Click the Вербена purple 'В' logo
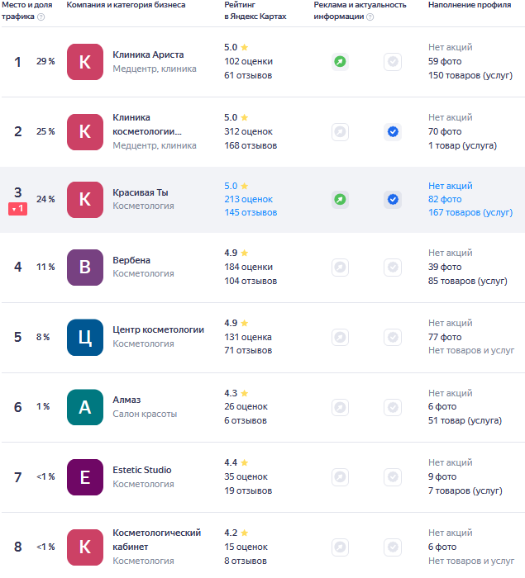525x578 pixels. click(x=85, y=268)
